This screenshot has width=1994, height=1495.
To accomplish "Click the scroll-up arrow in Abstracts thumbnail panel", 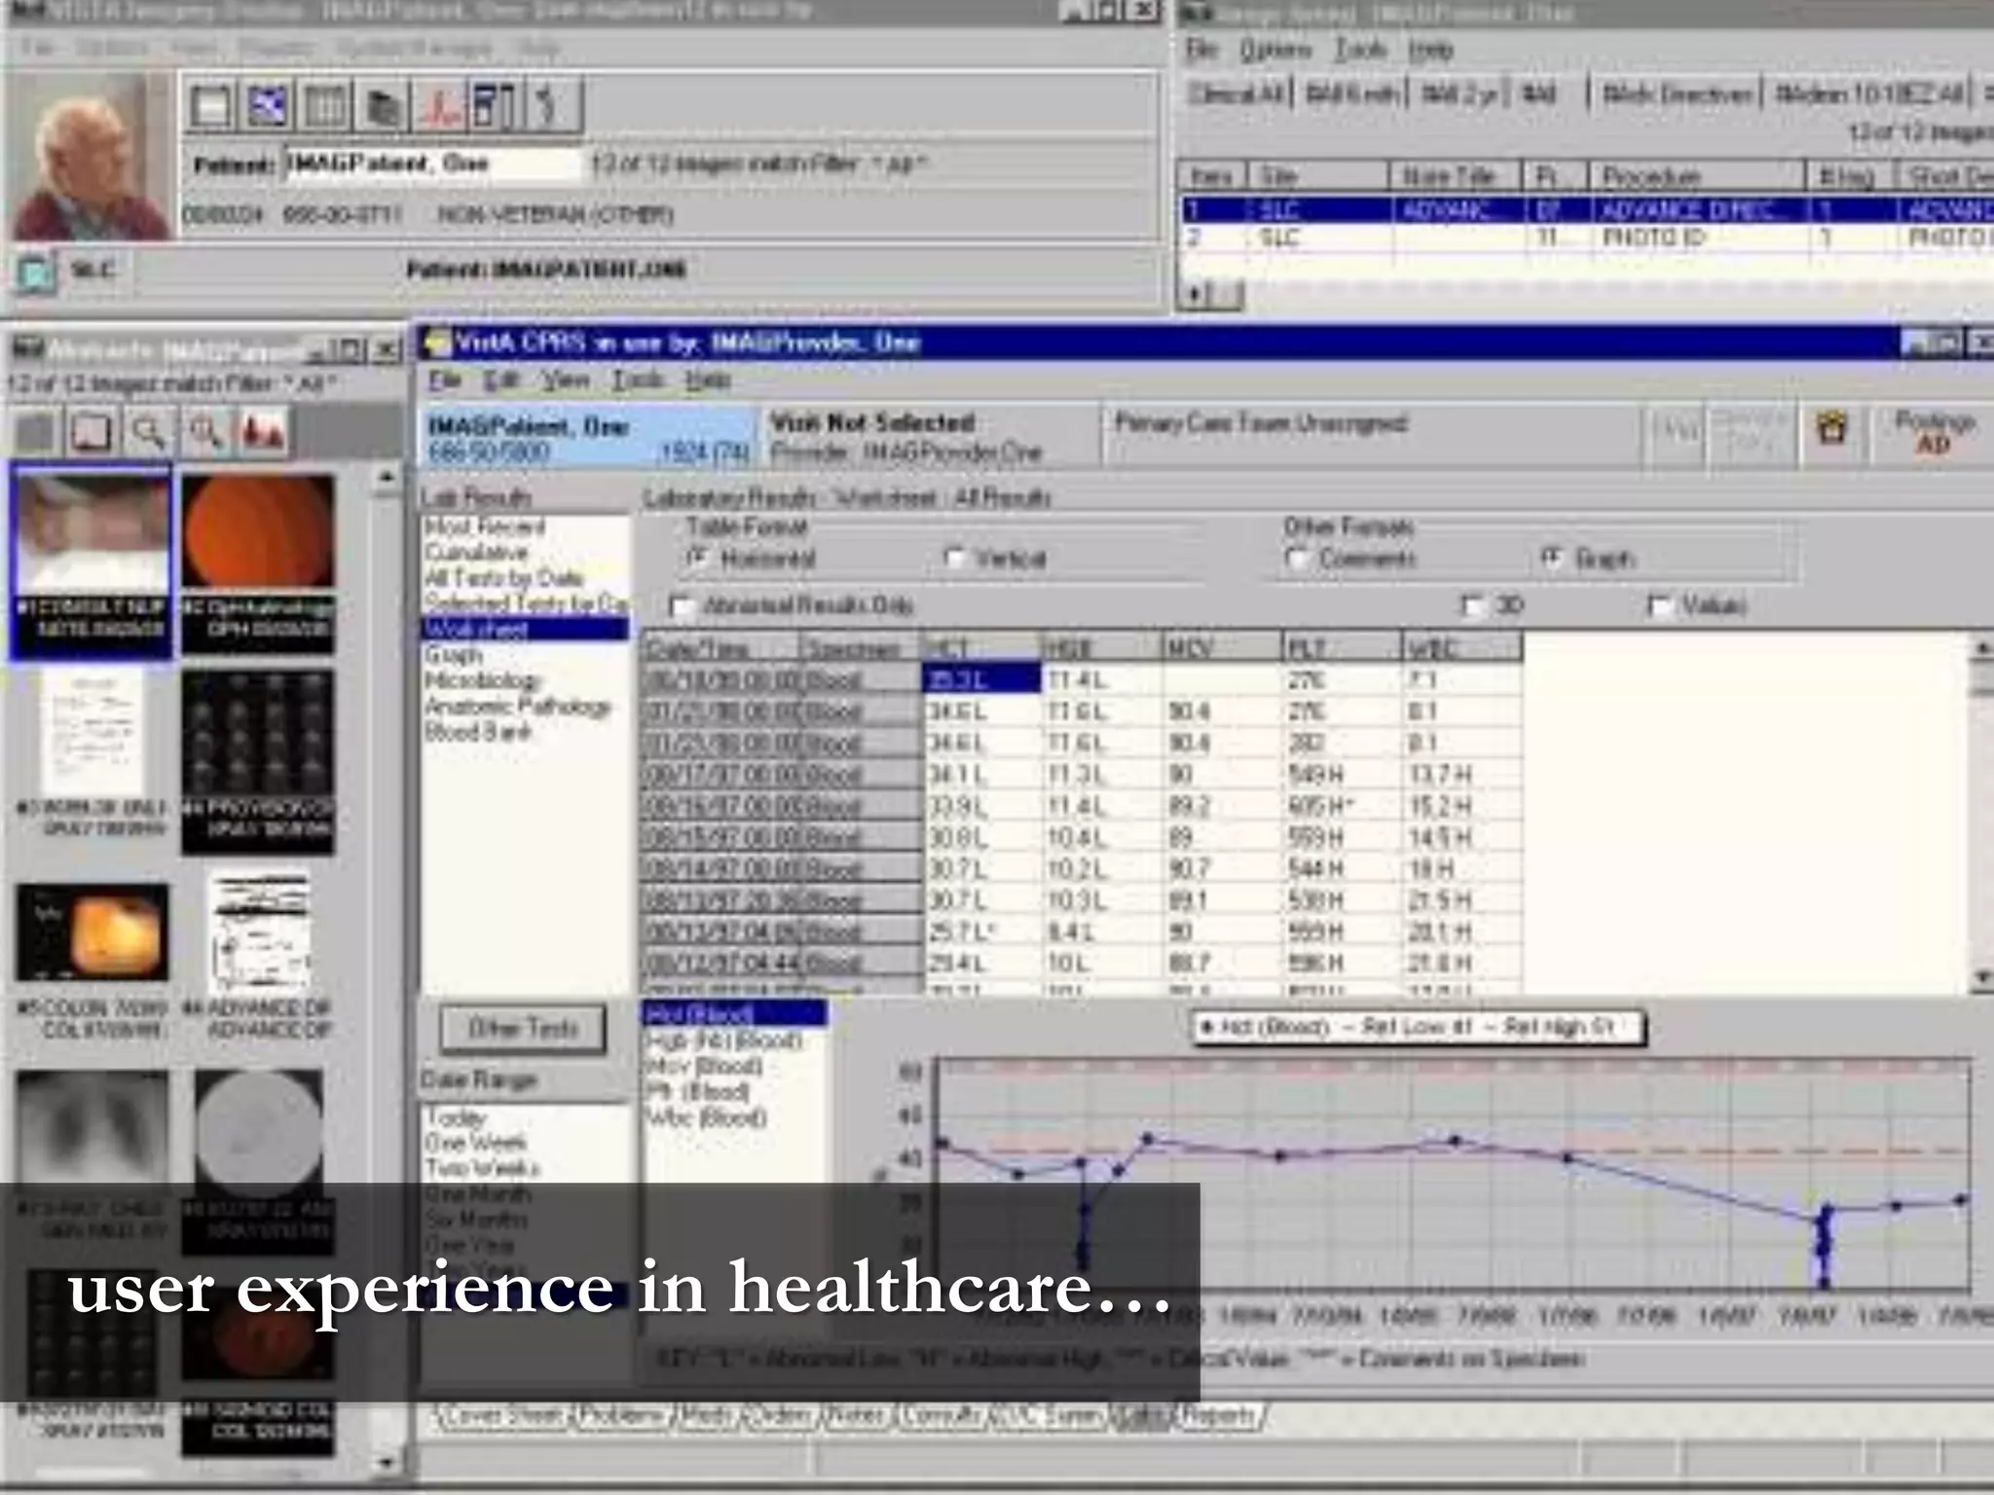I will pyautogui.click(x=387, y=478).
